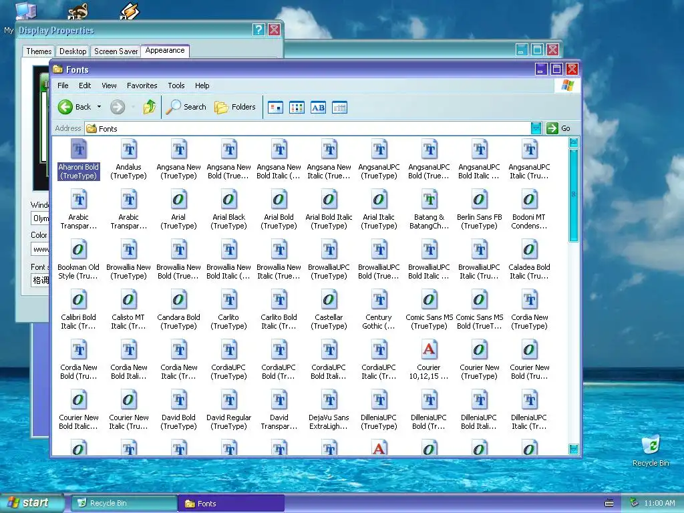This screenshot has width=684, height=513.
Task: Select the DejaVu Sans ExtraLight font
Action: 329,411
